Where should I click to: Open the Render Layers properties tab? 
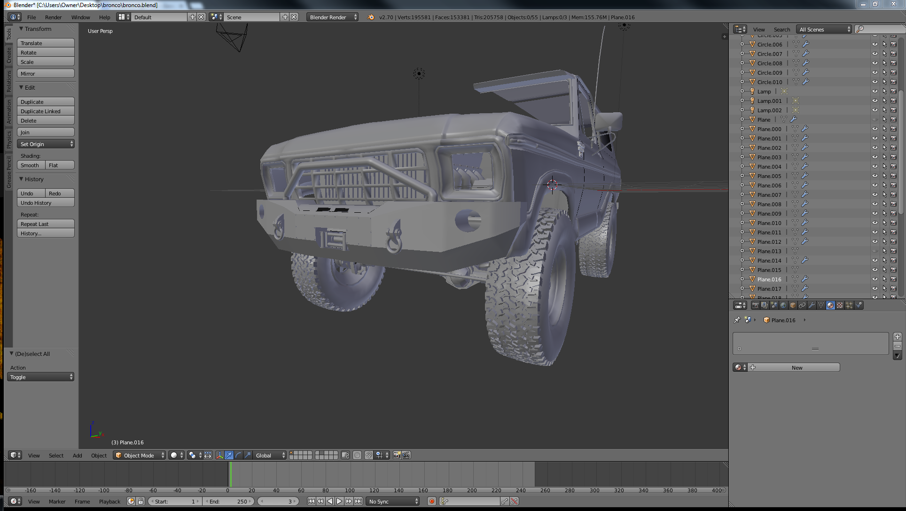pyautogui.click(x=765, y=305)
